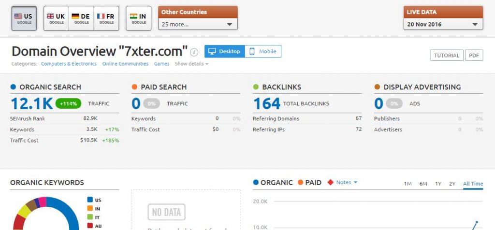Click the ORGANIC KEYWORDS section heading
Screen dimensions: 495x230
(x=47, y=183)
